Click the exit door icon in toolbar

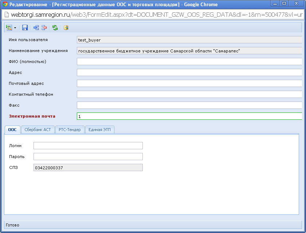pyautogui.click(x=66, y=28)
